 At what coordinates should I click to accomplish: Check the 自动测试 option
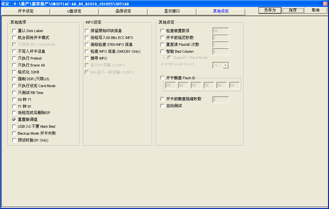[162, 106]
